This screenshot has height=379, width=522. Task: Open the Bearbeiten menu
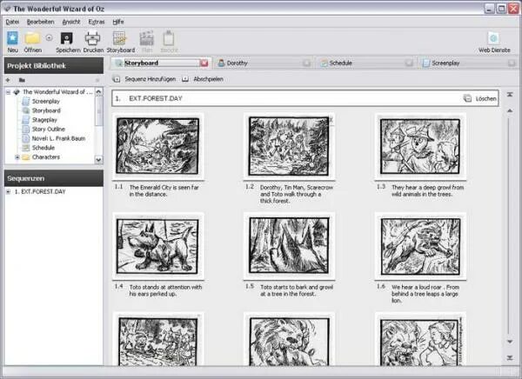(40, 22)
